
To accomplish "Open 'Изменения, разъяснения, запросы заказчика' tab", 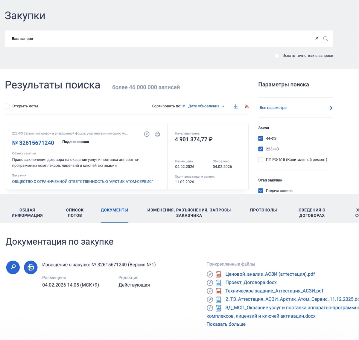I will tap(189, 213).
